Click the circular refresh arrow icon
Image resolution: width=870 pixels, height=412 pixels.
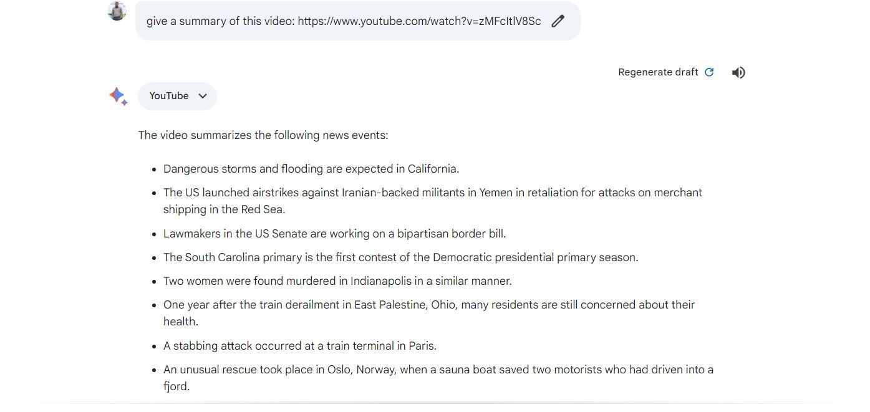[x=709, y=72]
